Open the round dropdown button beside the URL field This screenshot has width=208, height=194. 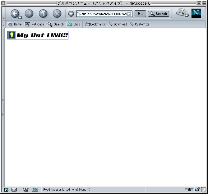click(71, 14)
